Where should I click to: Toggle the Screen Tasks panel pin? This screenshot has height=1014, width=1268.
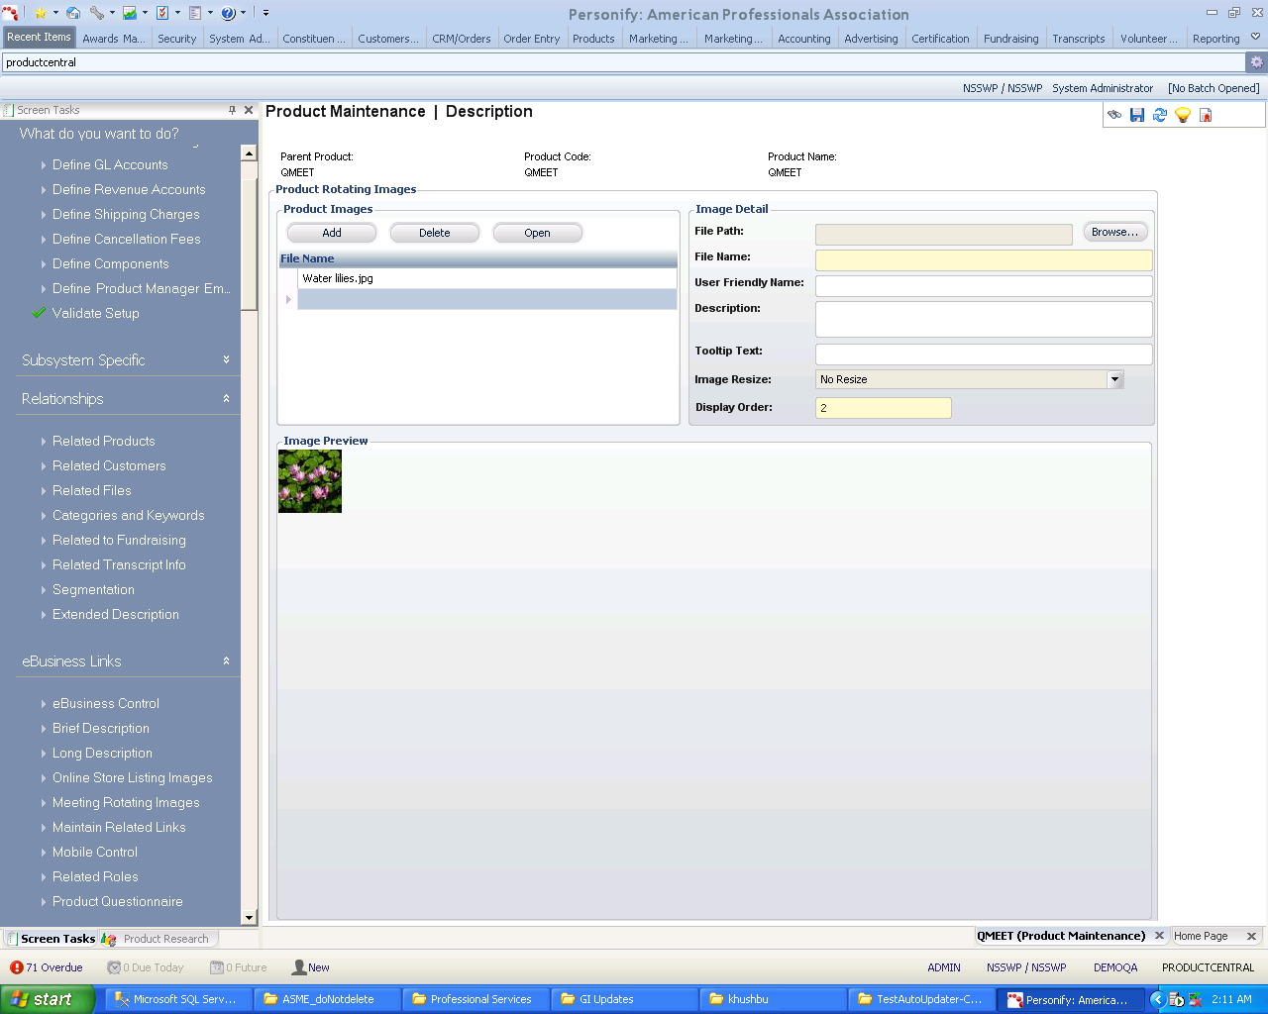tap(233, 110)
